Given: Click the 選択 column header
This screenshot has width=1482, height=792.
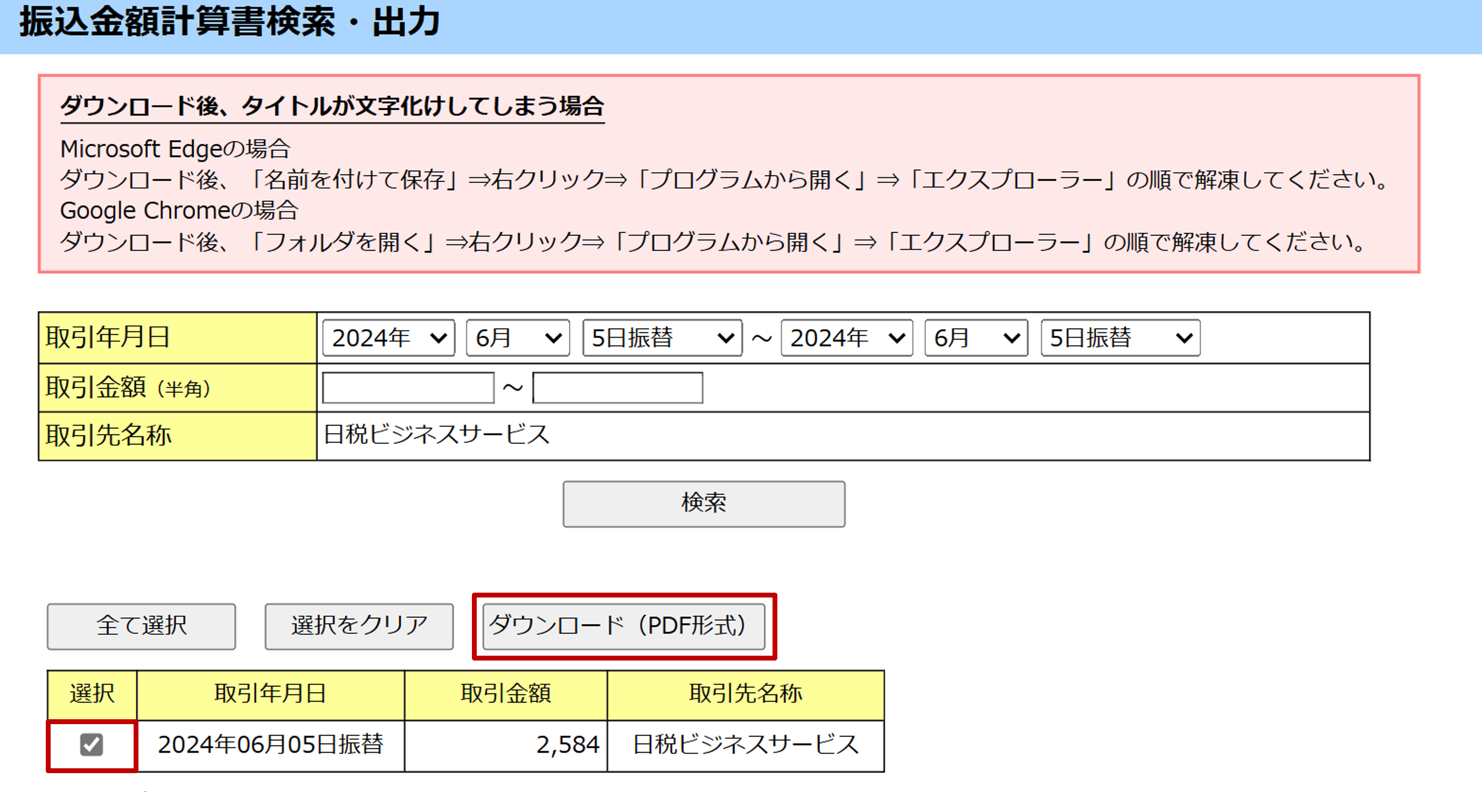Looking at the screenshot, I should click(x=92, y=694).
